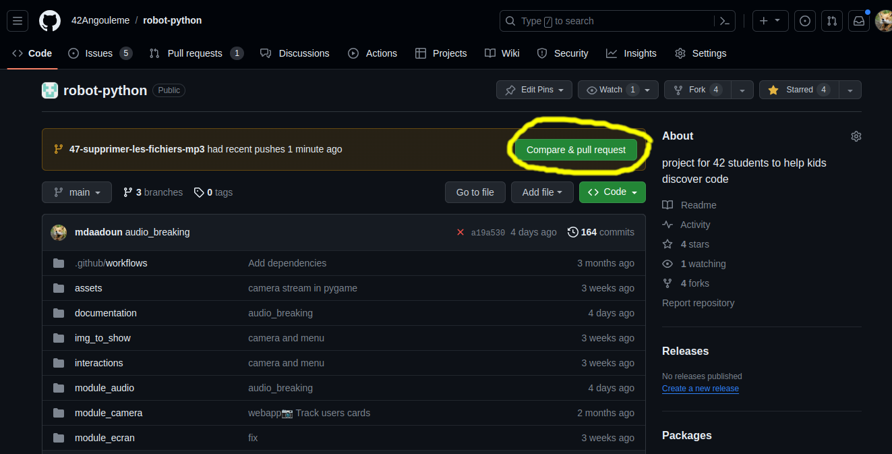
Task: Open the 47-supprimer-les-fichiers-mp3 branch link
Action: click(137, 149)
